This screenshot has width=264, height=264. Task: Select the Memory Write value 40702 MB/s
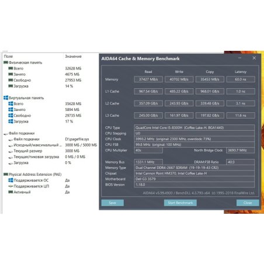[x=179, y=79]
